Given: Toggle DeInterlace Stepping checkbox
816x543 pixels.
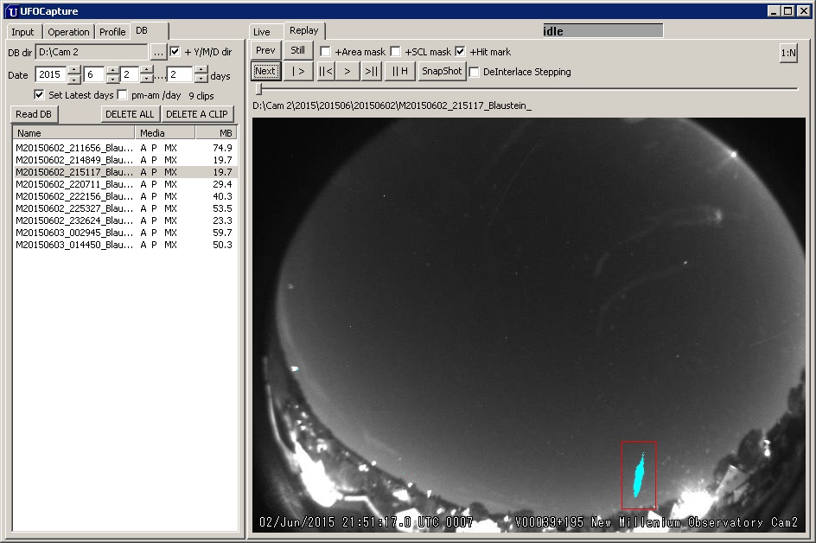Looking at the screenshot, I should point(475,73).
